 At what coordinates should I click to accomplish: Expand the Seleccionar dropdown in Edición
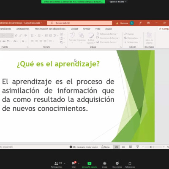[x=132, y=42]
